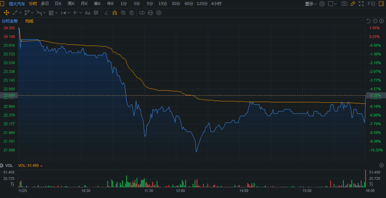This screenshot has width=386, height=198.
Task: Activate the magnet snap drawing tool
Action: (115, 13)
